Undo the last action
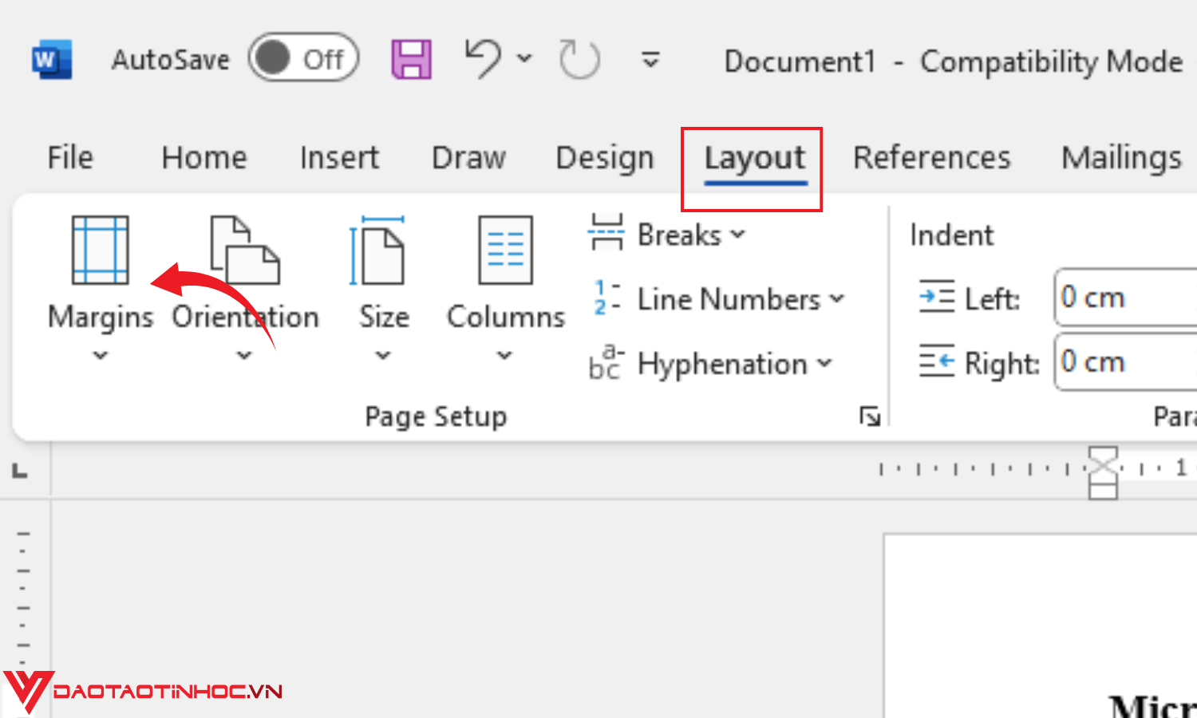Image resolution: width=1197 pixels, height=718 pixels. [483, 60]
